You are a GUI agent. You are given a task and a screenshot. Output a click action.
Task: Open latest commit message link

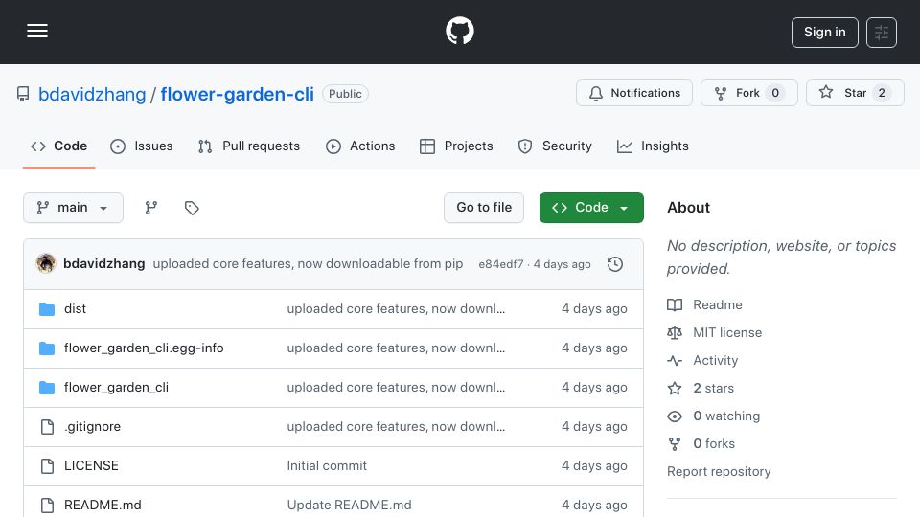[308, 264]
